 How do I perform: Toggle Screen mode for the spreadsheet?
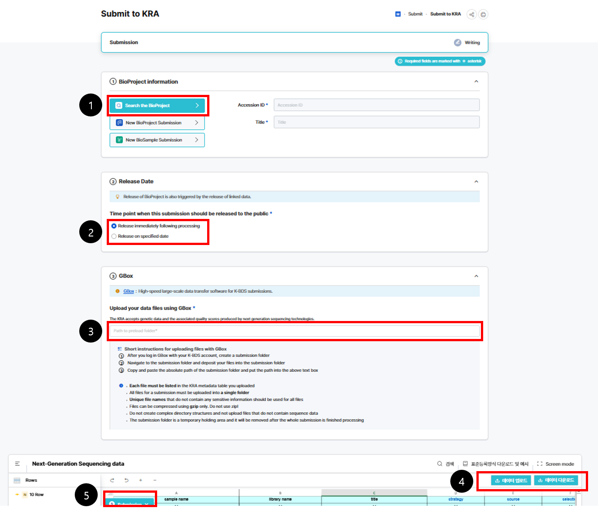click(x=555, y=464)
